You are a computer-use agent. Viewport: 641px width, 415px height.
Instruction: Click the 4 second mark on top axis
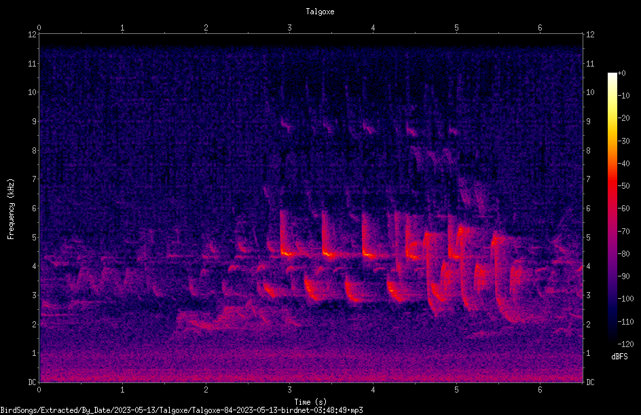(x=373, y=28)
